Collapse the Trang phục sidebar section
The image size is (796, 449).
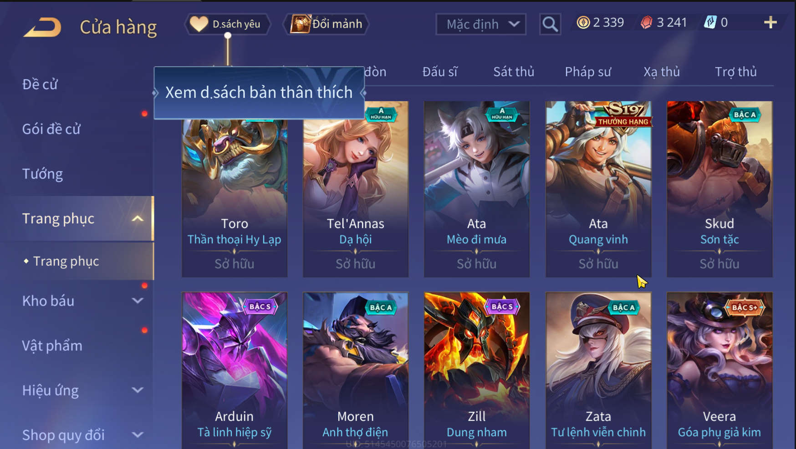(x=138, y=219)
